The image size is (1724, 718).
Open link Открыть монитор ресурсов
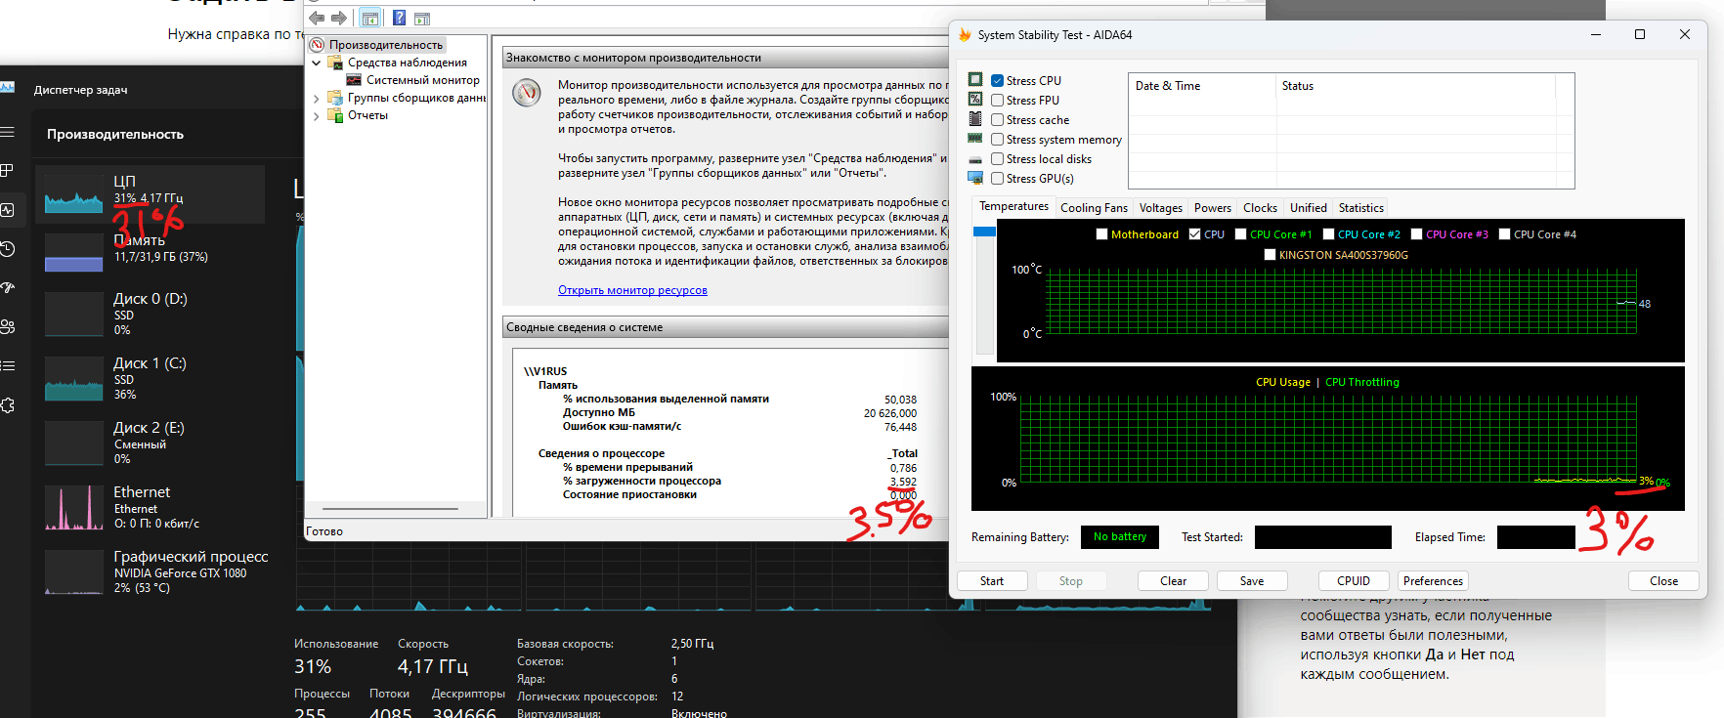pyautogui.click(x=632, y=290)
